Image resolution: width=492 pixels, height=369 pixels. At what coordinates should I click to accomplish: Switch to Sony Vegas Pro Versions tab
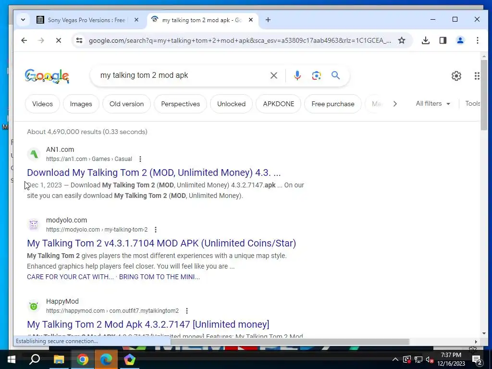(86, 20)
